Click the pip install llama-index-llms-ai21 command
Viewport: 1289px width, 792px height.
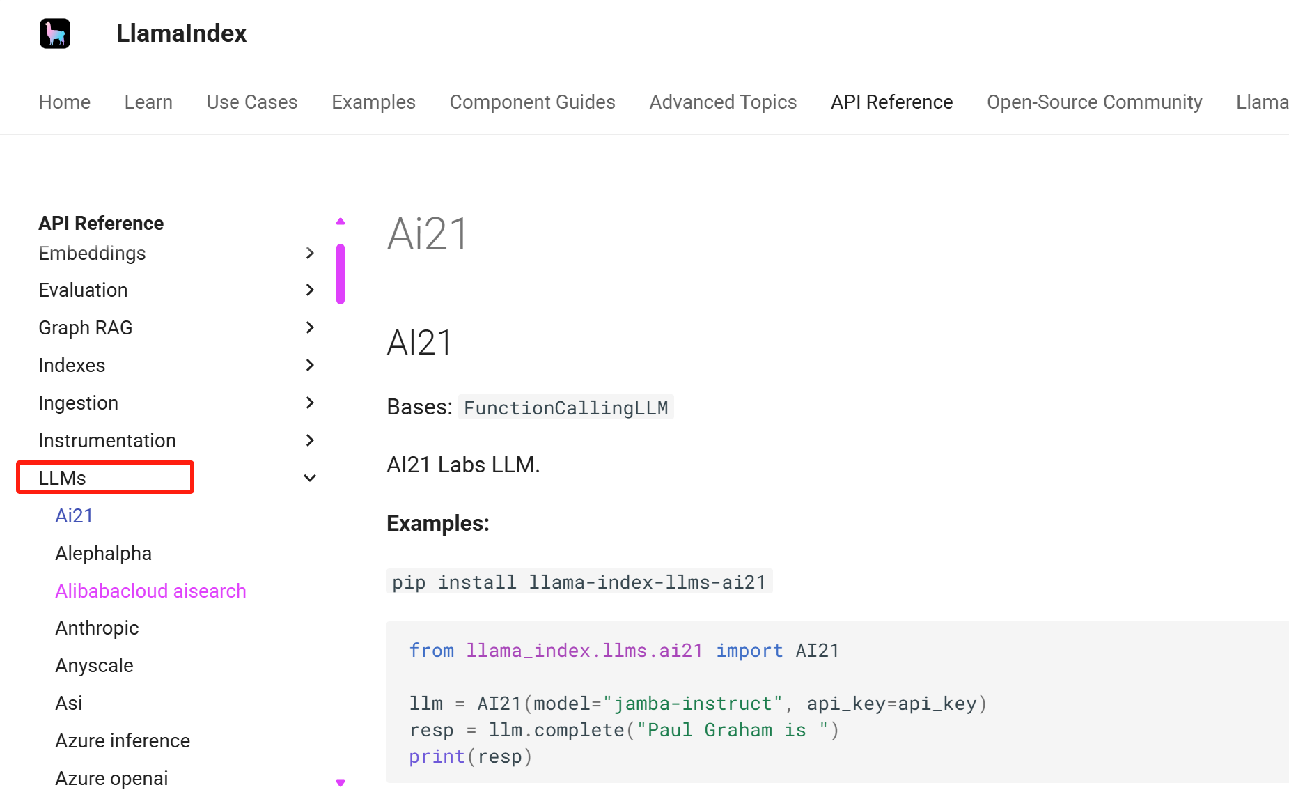coord(579,582)
